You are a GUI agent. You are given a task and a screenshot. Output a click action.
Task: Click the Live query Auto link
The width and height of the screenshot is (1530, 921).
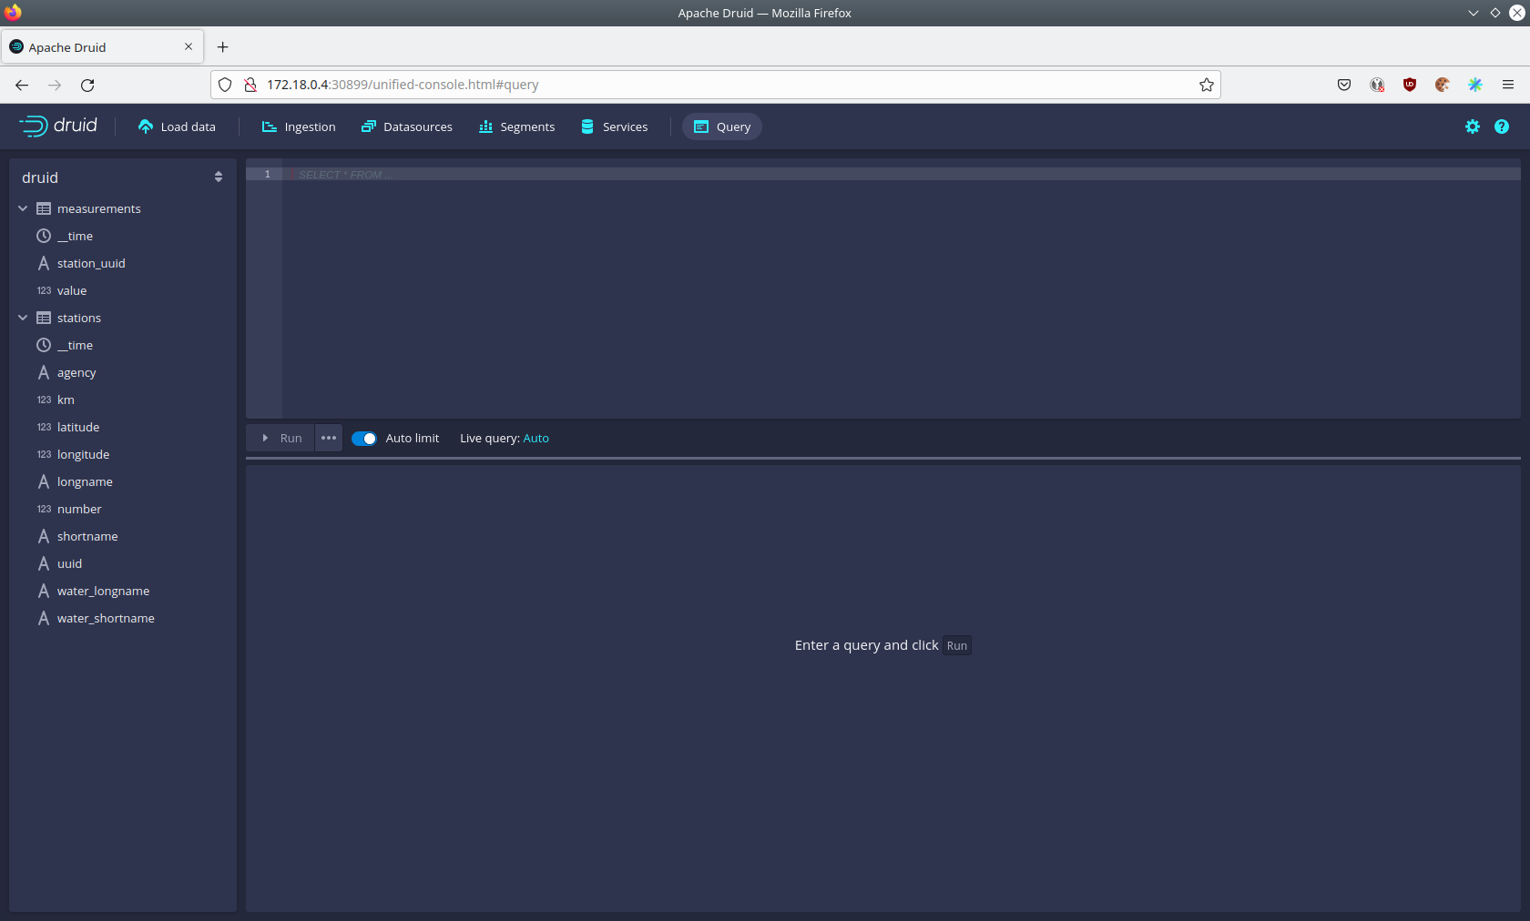tap(535, 438)
